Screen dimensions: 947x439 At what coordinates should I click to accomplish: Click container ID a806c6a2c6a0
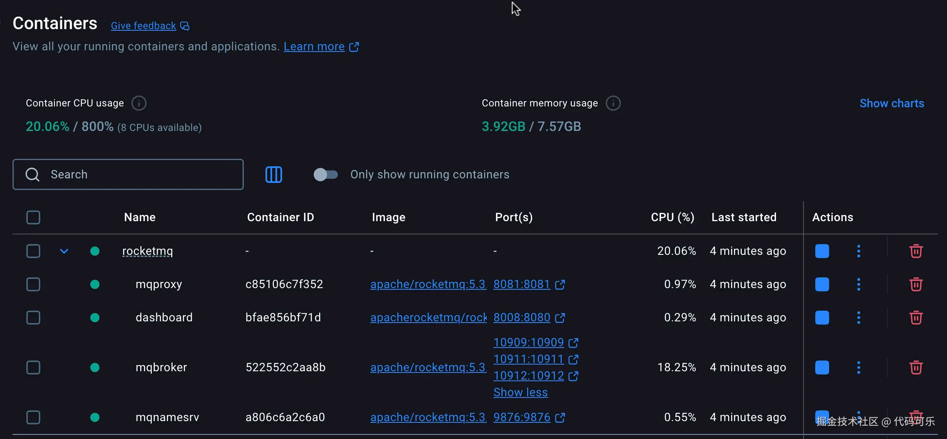point(285,417)
